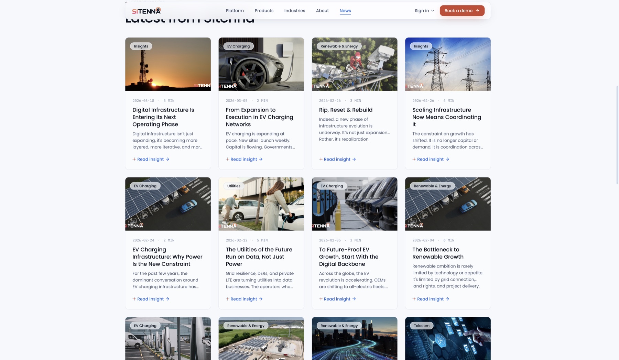Open the Industries menu item

click(294, 11)
